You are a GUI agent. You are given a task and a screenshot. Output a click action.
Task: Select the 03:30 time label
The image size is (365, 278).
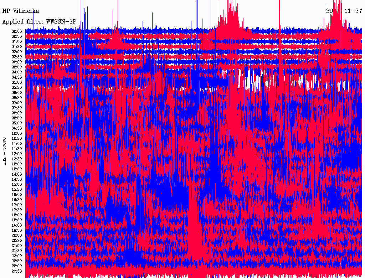[17, 67]
